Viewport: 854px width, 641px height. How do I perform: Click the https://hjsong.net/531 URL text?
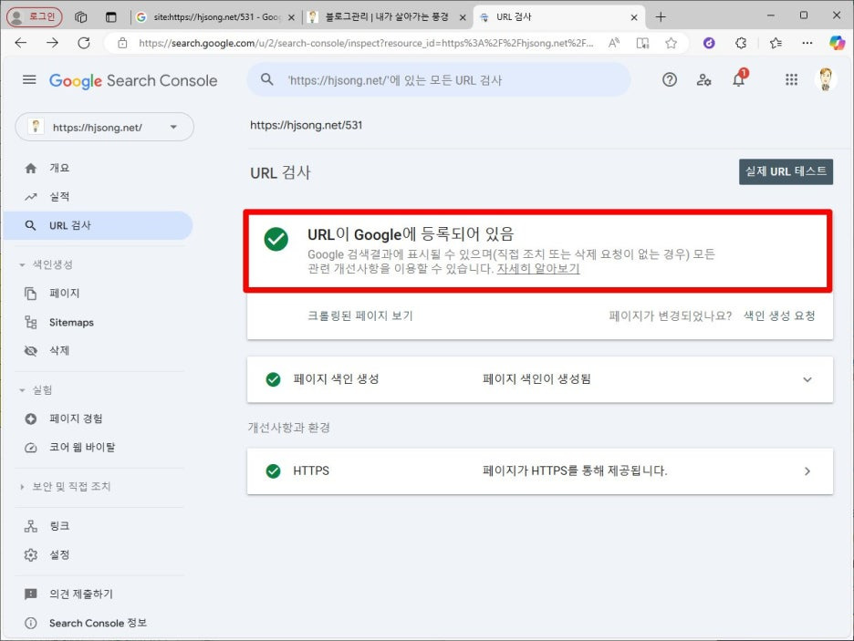(306, 125)
